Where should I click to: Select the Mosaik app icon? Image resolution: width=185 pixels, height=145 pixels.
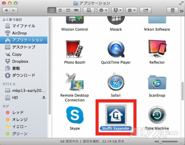116,20
